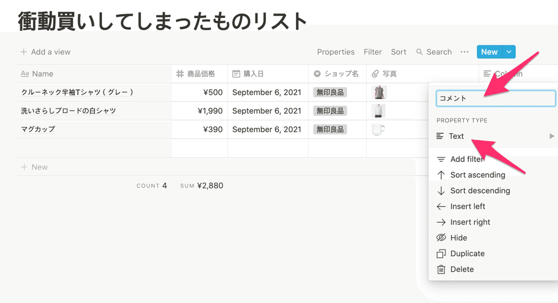Viewport: 558px width, 303px height.
Task: Click the number hash icon of 商品価格 column
Action: click(180, 74)
